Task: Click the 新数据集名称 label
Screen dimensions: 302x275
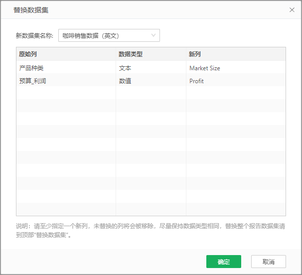Action: [34, 35]
